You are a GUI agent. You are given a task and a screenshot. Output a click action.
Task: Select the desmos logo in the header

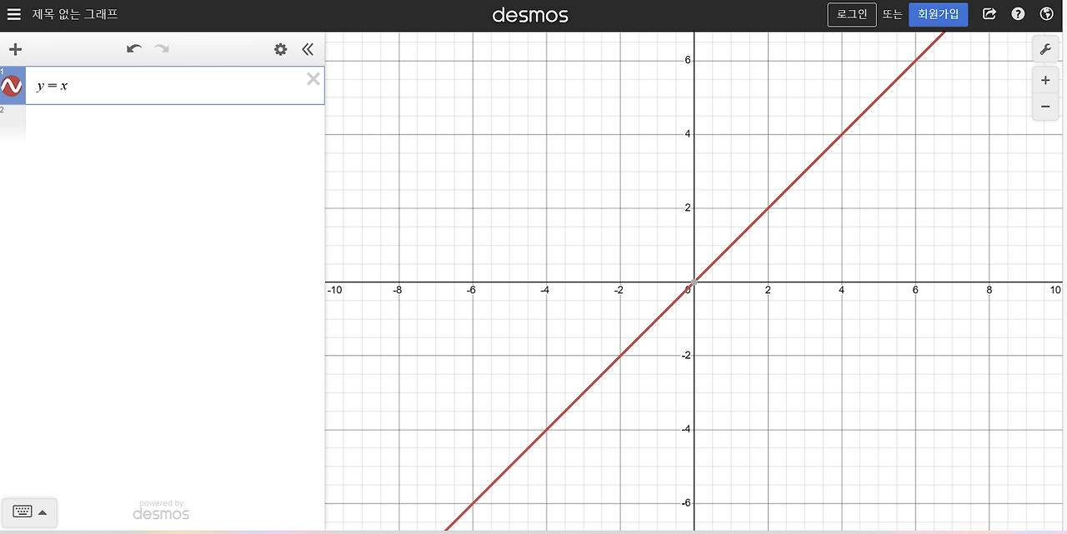(530, 13)
